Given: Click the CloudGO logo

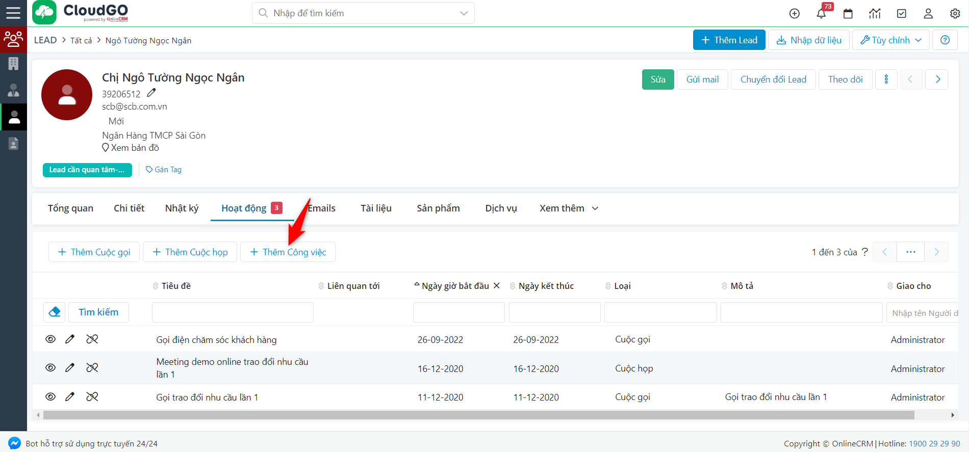Looking at the screenshot, I should (81, 13).
